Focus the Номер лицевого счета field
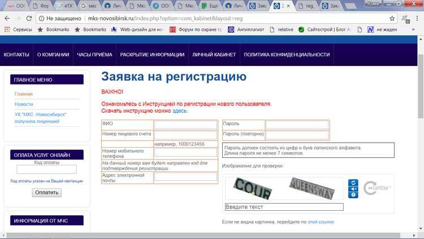 [185, 135]
